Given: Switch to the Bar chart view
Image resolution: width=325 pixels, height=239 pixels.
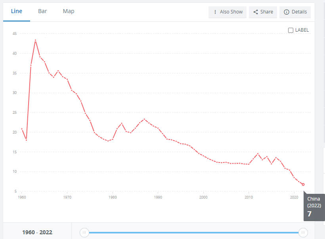Looking at the screenshot, I should (42, 11).
